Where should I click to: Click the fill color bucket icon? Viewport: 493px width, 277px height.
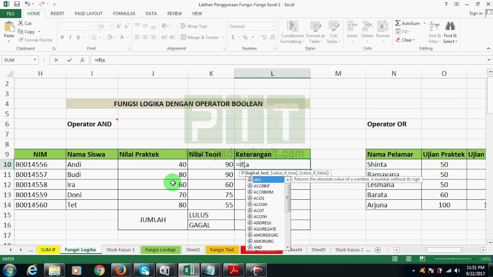pyautogui.click(x=110, y=37)
